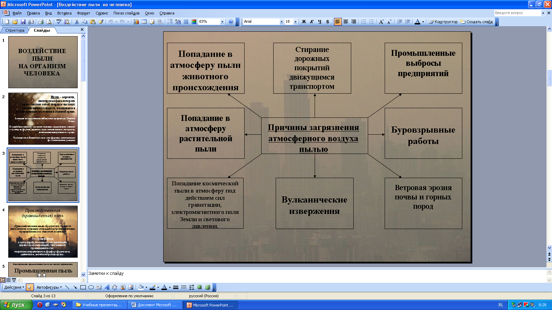Image resolution: width=552 pixels, height=310 pixels.
Task: Insert a chart using the toolbar icon
Action: click(136, 22)
